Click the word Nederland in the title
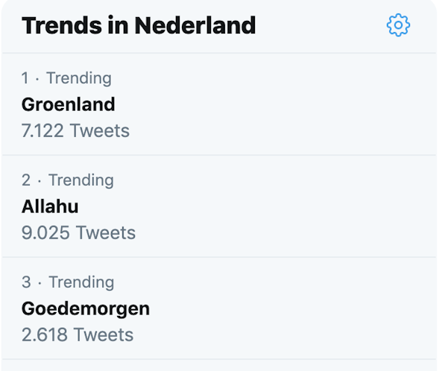 (x=195, y=25)
